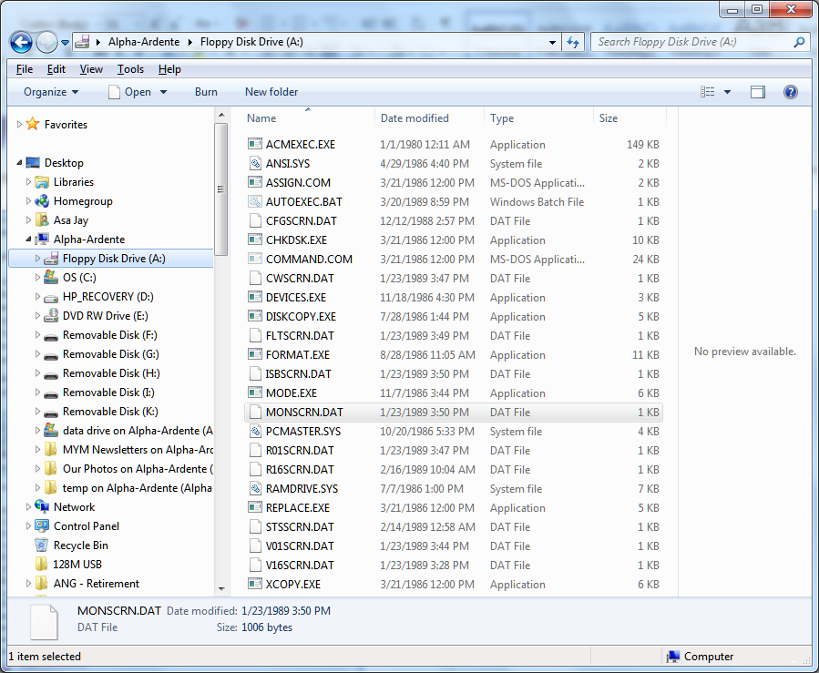
Task: Click the V16SCRN.DAT file name
Action: (x=300, y=565)
